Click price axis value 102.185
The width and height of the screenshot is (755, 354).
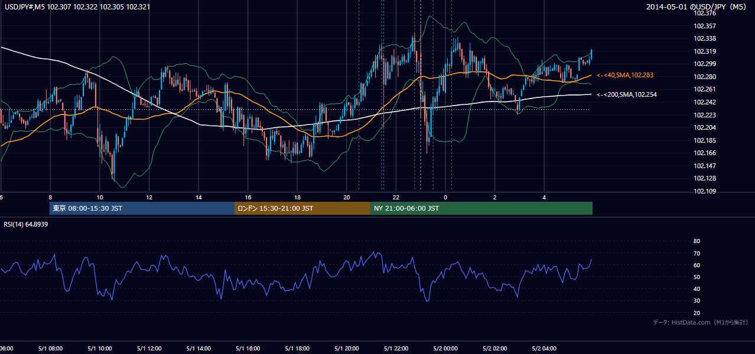point(705,140)
